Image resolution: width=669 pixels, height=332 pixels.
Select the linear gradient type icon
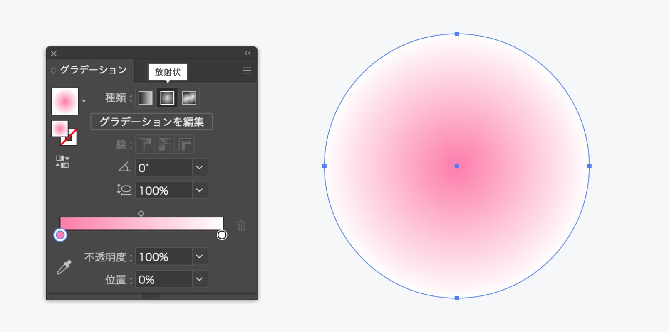click(145, 98)
